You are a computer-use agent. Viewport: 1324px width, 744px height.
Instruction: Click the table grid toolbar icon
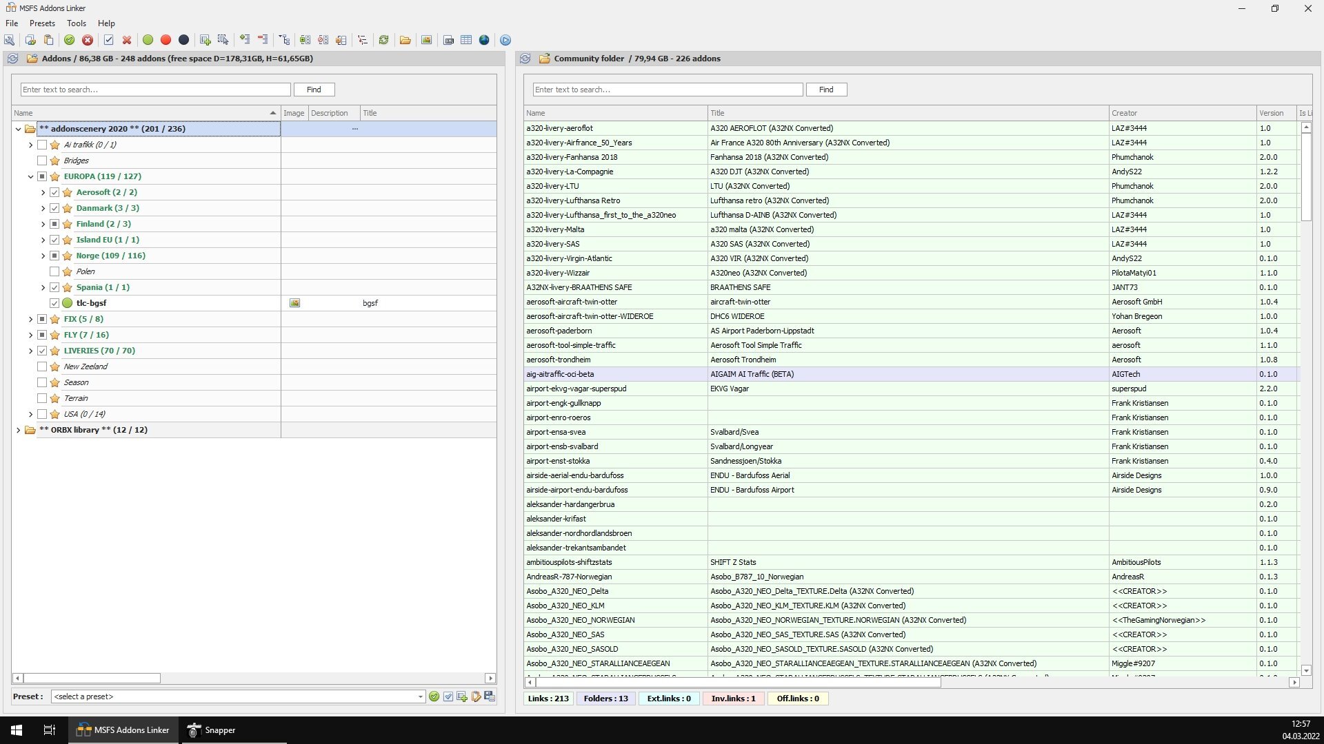click(466, 40)
